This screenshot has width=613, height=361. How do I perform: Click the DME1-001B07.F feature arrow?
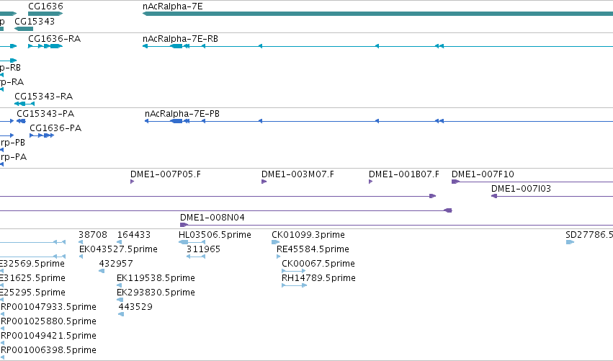(371, 182)
